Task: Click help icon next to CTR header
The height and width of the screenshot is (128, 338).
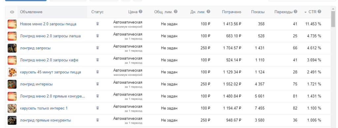Action: click(x=320, y=11)
